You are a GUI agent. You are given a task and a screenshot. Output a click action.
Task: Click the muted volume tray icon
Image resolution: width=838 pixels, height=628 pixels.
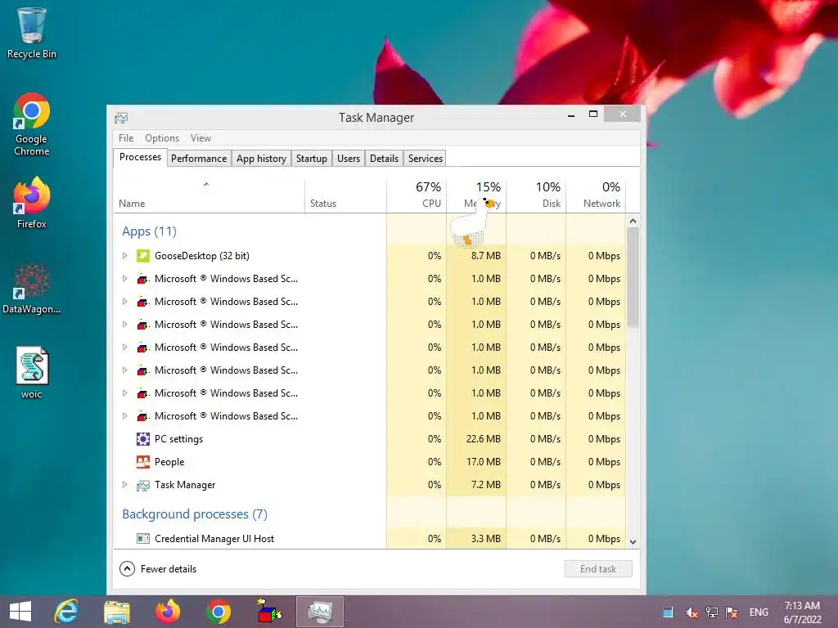click(692, 612)
